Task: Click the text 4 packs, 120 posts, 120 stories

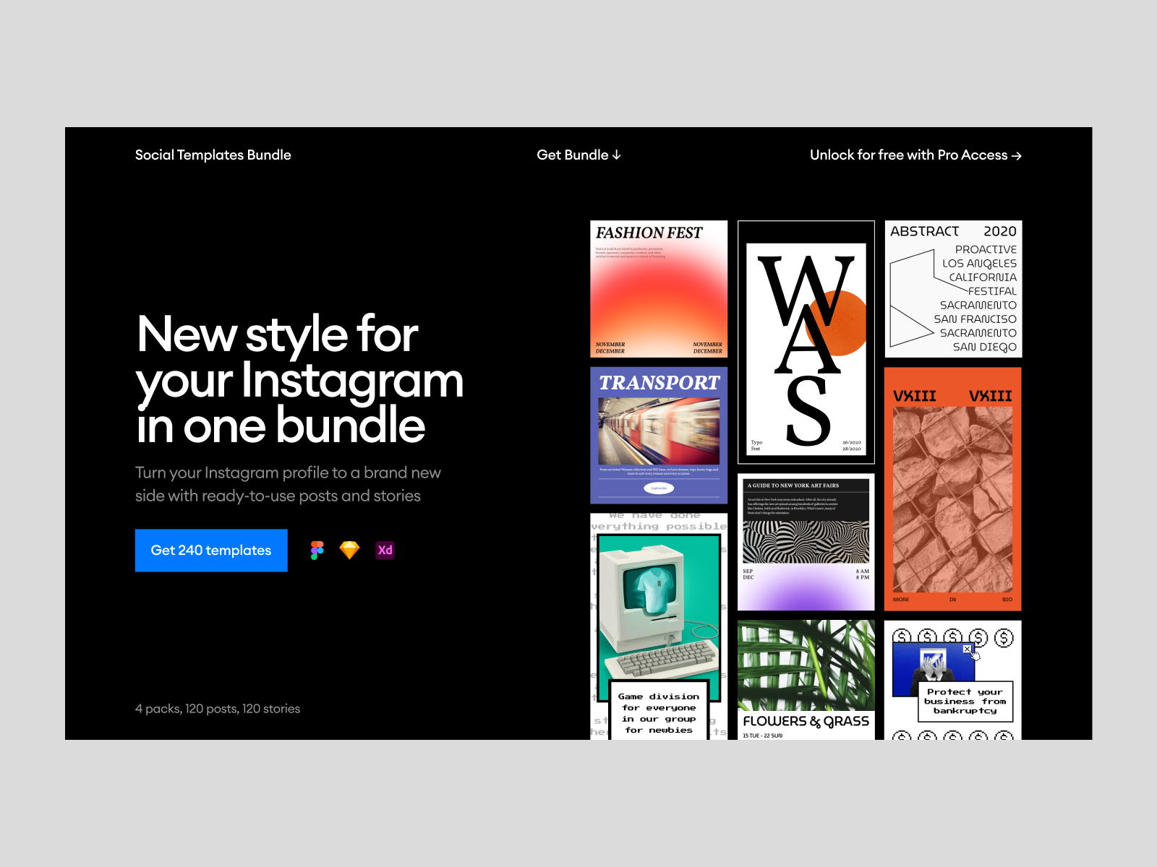Action: pyautogui.click(x=218, y=709)
